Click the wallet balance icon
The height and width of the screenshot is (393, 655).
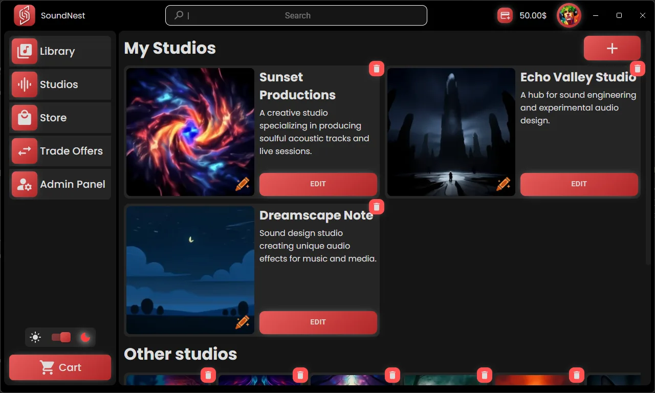pos(505,15)
